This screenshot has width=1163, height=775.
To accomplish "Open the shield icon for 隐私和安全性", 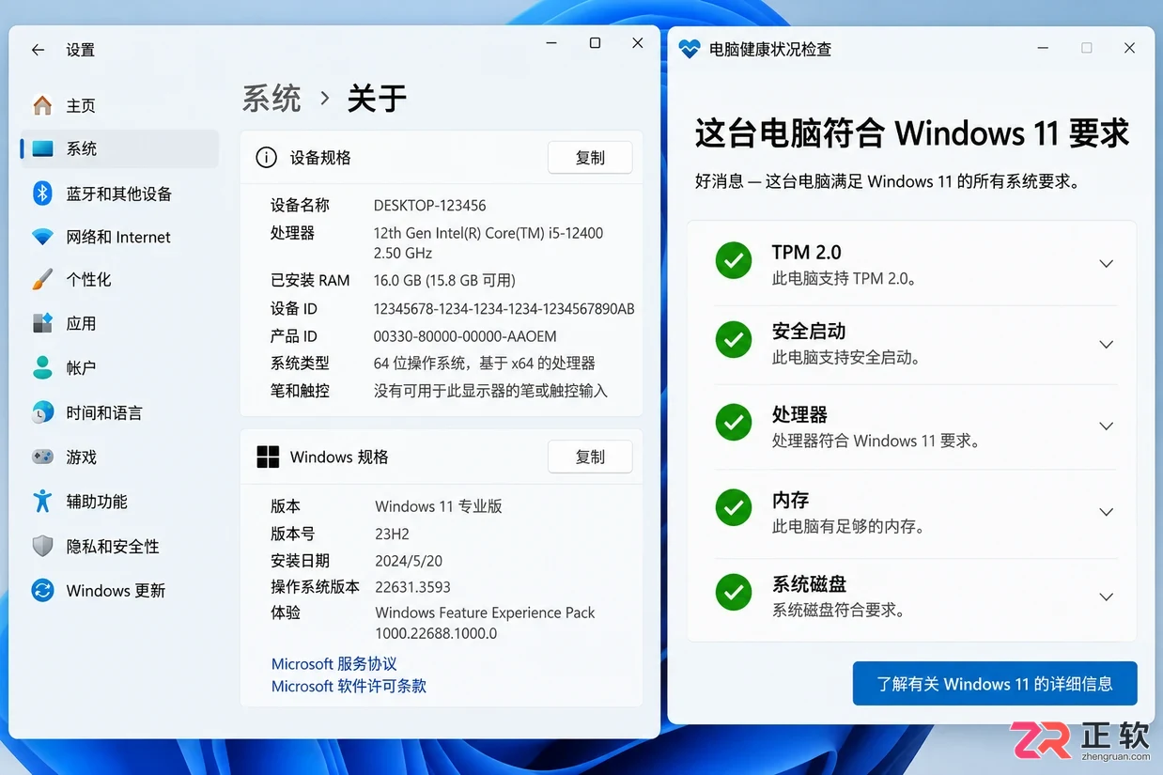I will (42, 546).
